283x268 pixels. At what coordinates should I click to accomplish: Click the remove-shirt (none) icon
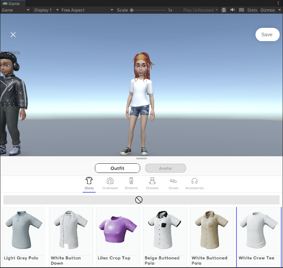click(x=139, y=200)
